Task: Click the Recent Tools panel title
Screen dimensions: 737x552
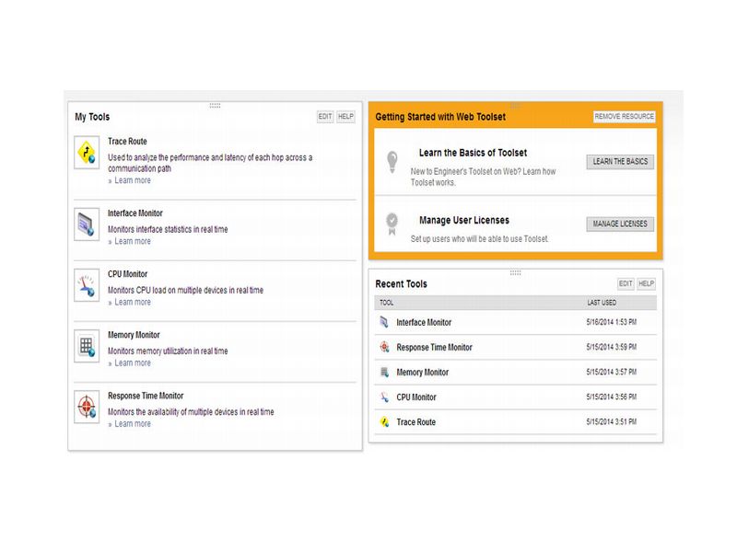Action: click(x=401, y=284)
